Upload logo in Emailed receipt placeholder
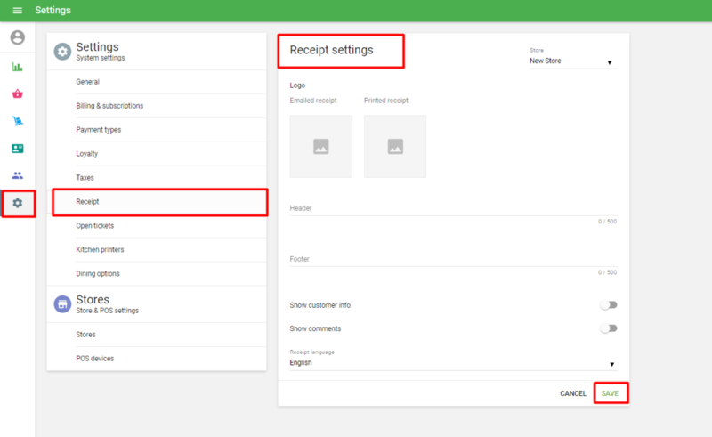Screen dimensions: 712x437 [320, 146]
